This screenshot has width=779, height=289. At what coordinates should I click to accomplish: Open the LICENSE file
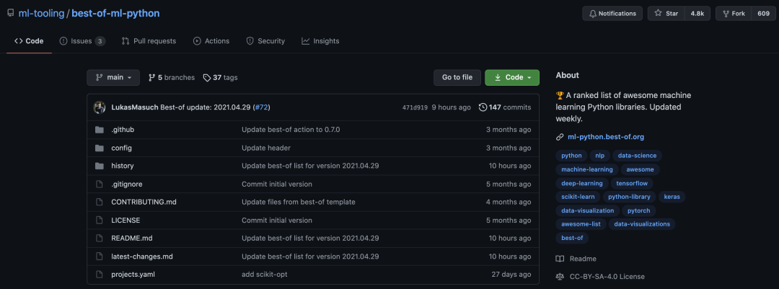click(x=126, y=220)
